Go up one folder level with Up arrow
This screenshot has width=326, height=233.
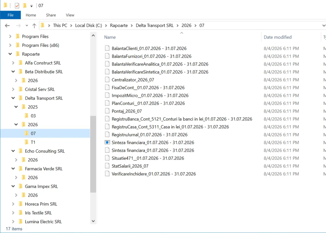34,25
